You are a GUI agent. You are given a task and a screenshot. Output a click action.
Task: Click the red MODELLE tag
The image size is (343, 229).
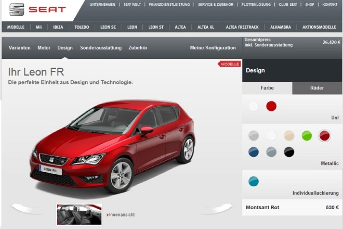[230, 64]
